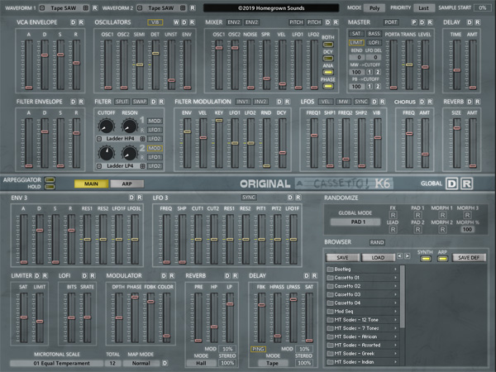The height and width of the screenshot is (372, 496).
Task: Toggle the SYNTH browser filter light
Action: pyautogui.click(x=425, y=257)
